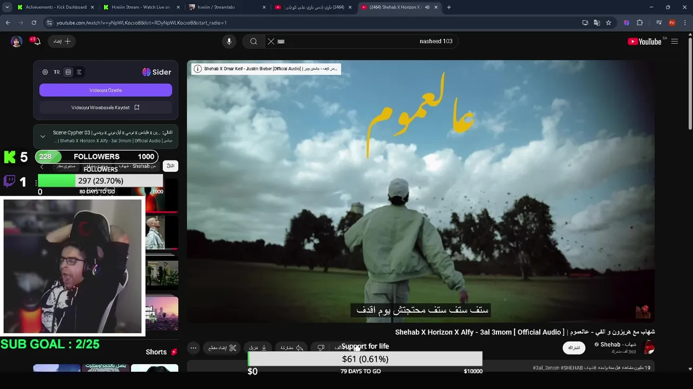Image resolution: width=693 pixels, height=389 pixels.
Task: Open the browser extensions puzzle icon
Action: point(639,23)
